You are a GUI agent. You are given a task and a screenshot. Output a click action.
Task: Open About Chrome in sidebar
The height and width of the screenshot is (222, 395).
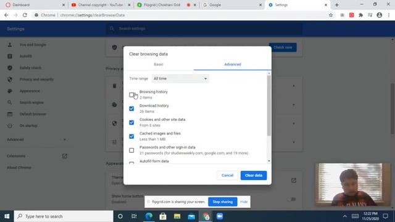[19, 168]
